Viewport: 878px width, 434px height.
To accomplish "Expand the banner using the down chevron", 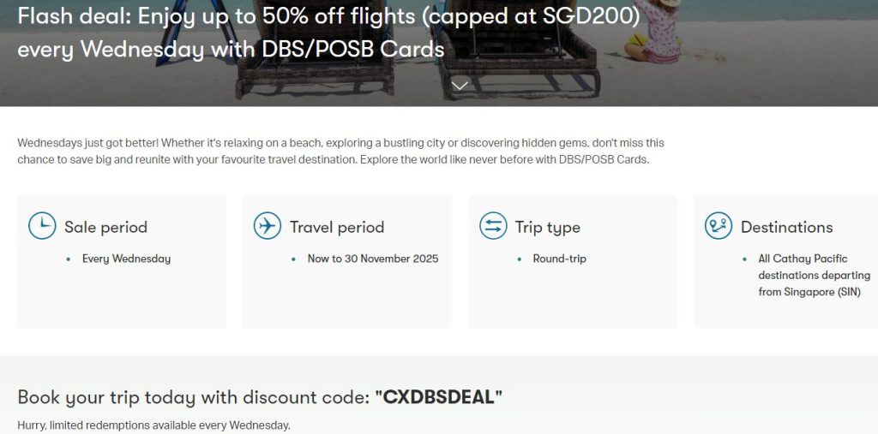I will click(x=460, y=85).
